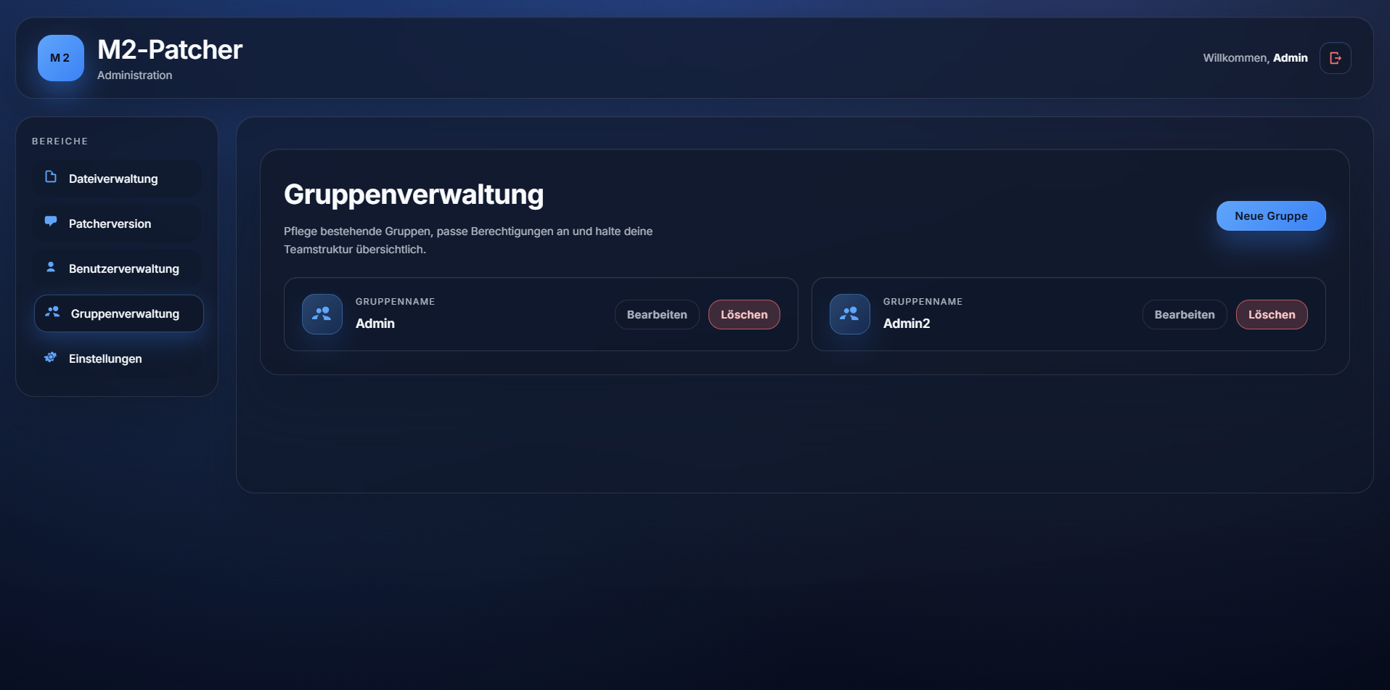Click the speech bubble icon beside Patcherversion

click(x=51, y=221)
